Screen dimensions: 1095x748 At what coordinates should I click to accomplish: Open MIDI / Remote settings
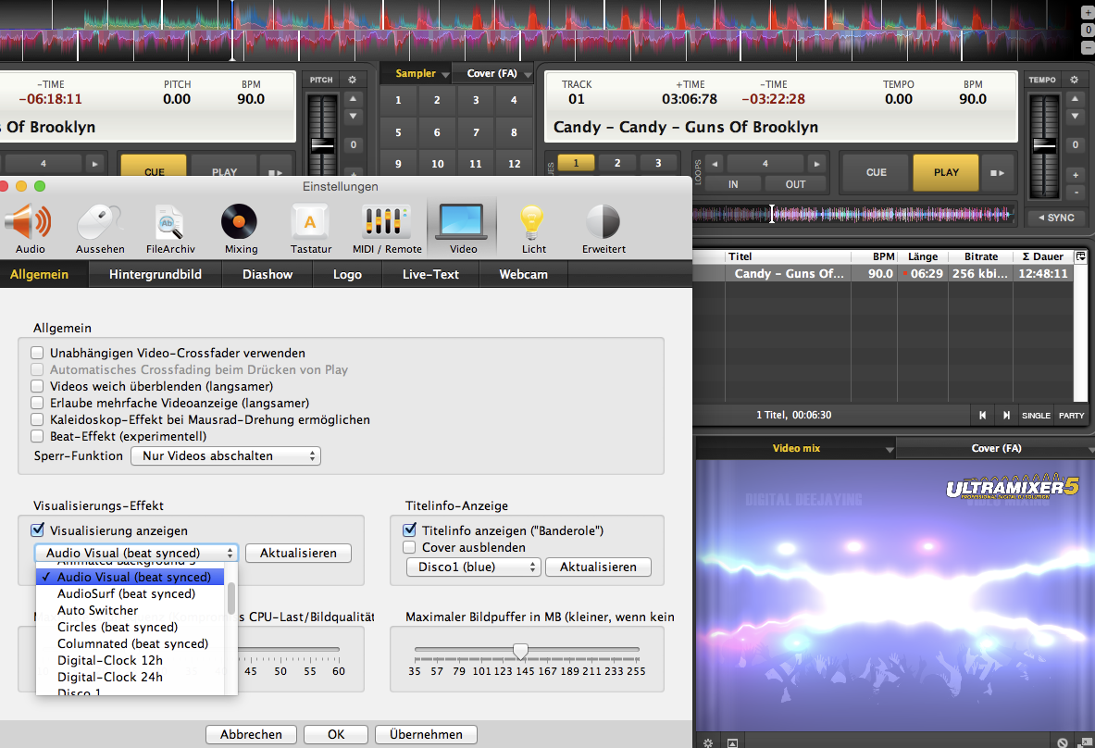coord(387,229)
